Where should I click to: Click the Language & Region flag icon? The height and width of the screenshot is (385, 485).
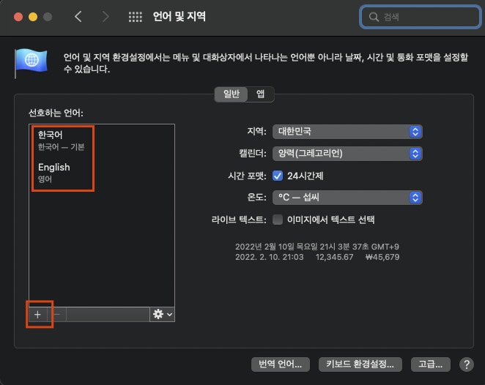tap(31, 63)
